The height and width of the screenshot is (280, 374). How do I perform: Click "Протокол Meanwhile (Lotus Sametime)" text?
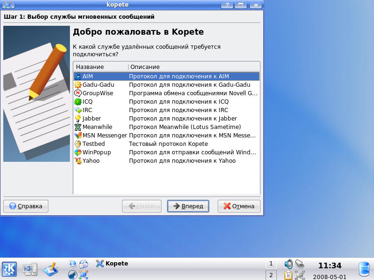click(185, 127)
